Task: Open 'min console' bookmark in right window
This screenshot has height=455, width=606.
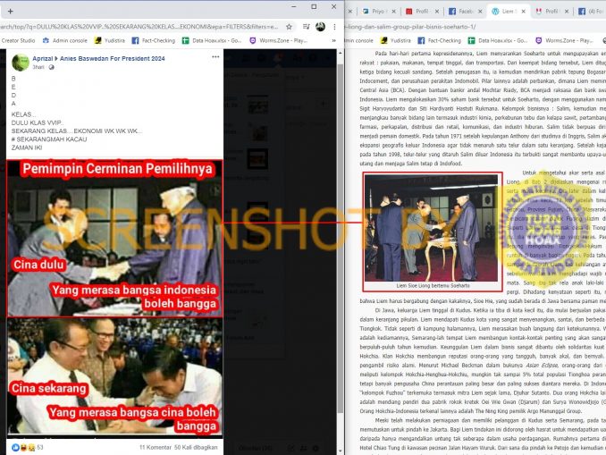Action: (359, 40)
